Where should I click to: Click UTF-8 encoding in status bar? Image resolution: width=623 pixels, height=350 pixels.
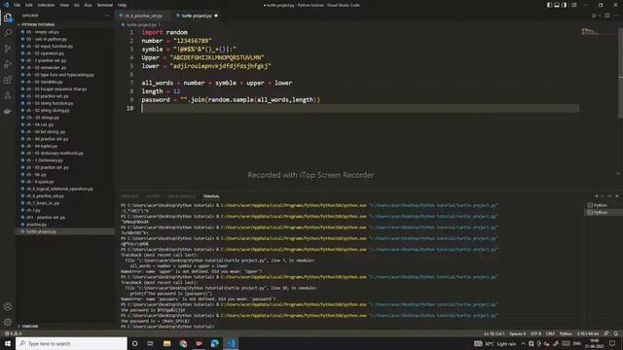(x=535, y=333)
